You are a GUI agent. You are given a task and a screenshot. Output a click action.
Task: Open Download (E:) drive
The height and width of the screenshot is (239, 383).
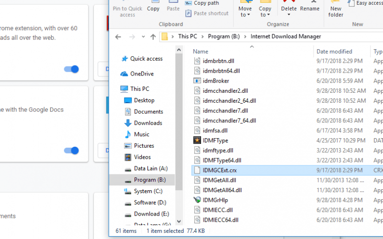pos(146,214)
